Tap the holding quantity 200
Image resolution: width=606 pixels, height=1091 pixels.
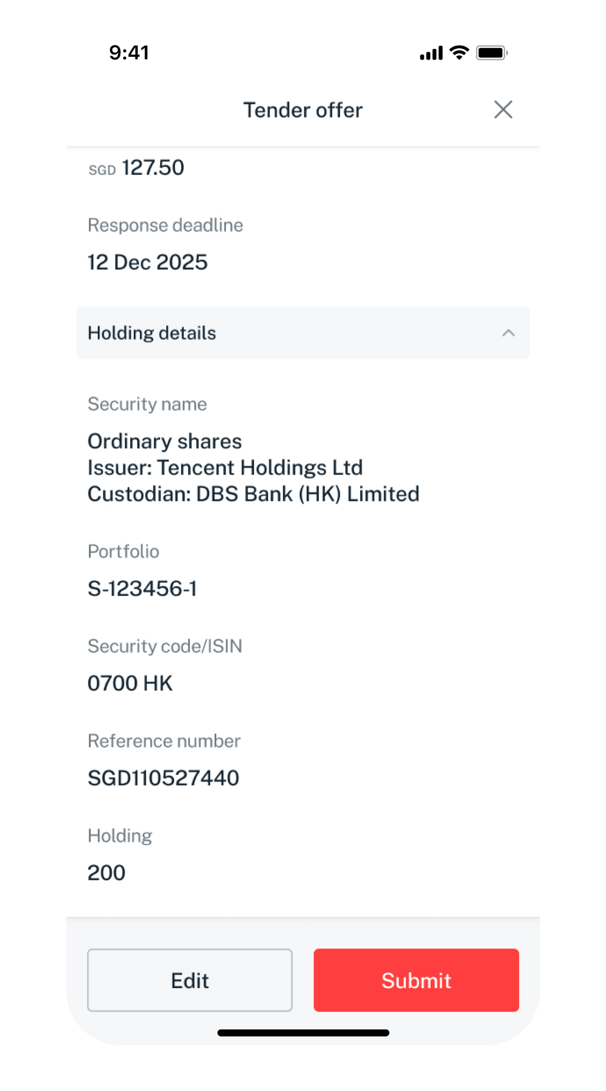point(106,873)
